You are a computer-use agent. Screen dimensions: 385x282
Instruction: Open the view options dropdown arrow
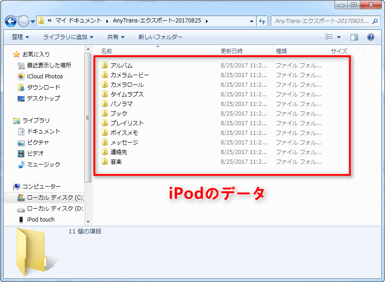tap(339, 37)
